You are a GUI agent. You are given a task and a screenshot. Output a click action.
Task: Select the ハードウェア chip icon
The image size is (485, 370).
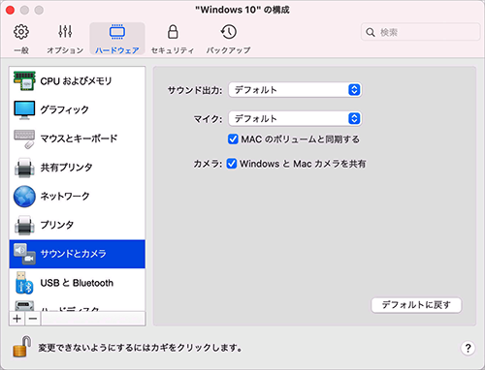coord(116,32)
